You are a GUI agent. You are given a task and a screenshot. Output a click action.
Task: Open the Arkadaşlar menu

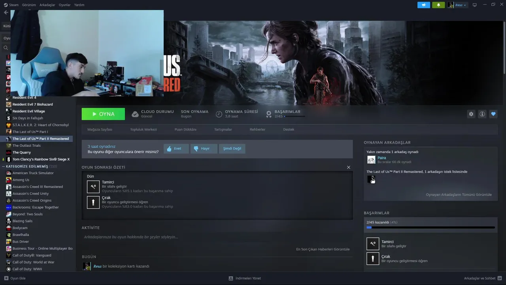click(x=47, y=5)
